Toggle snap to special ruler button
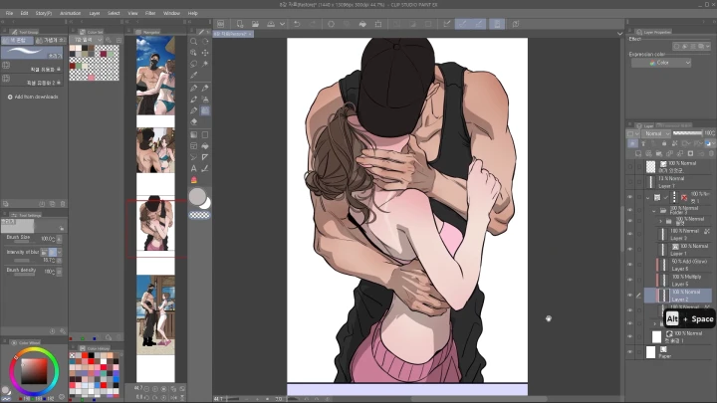The width and height of the screenshot is (717, 403). (x=463, y=24)
